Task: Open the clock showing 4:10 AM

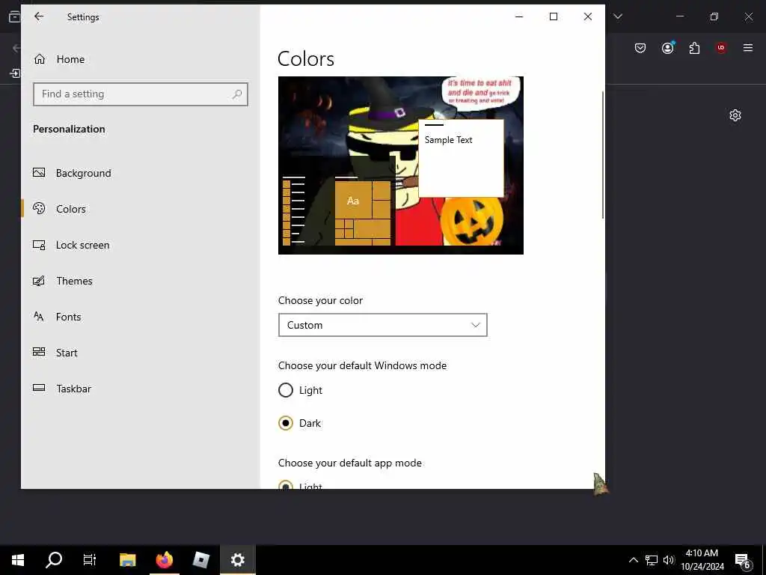Action: point(702,560)
